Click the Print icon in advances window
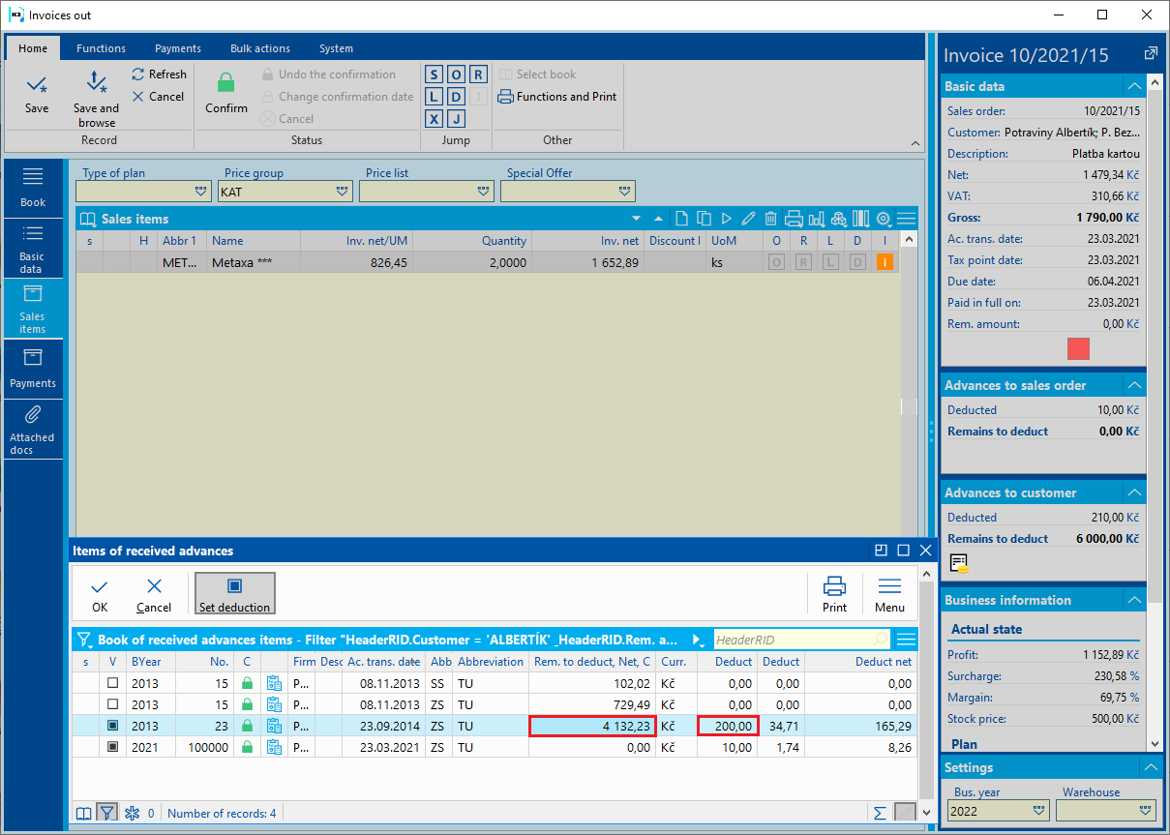The image size is (1170, 835). tap(834, 593)
